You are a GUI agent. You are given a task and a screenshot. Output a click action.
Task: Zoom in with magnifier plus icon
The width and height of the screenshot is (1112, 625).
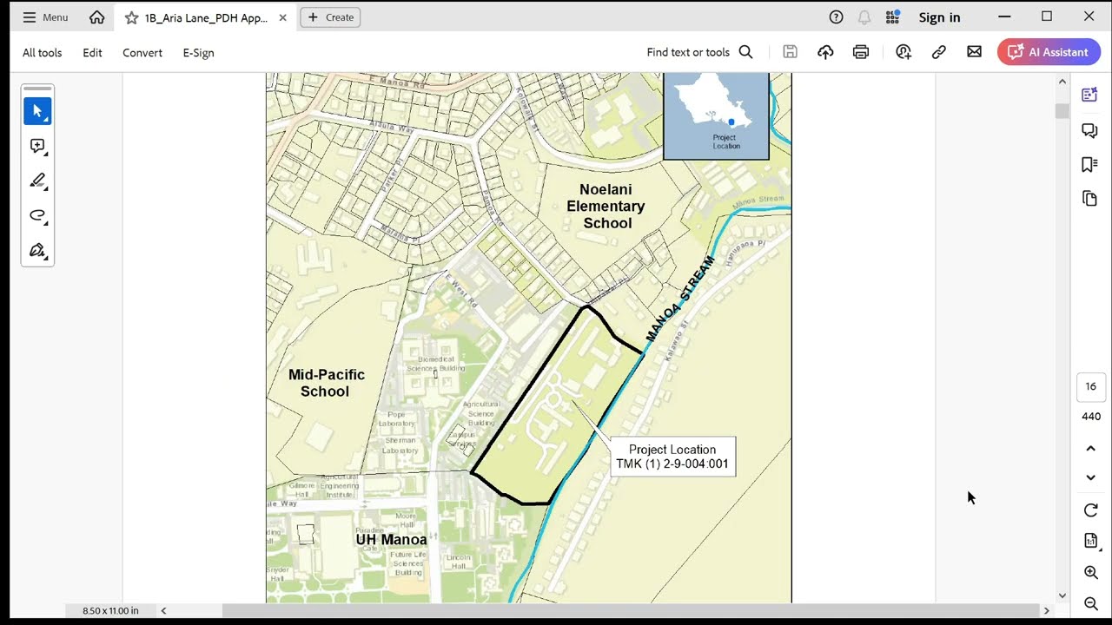pos(1091,572)
